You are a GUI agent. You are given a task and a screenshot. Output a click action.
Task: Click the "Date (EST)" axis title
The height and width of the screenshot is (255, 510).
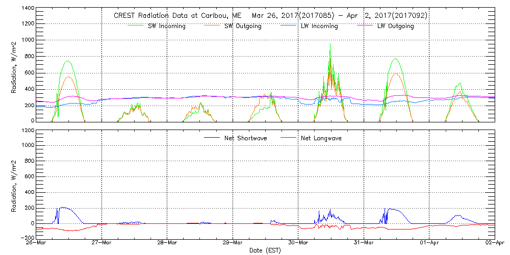[x=265, y=250]
